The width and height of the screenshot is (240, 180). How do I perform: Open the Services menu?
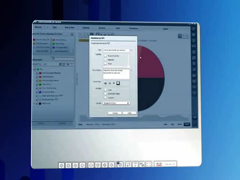[x=102, y=28]
